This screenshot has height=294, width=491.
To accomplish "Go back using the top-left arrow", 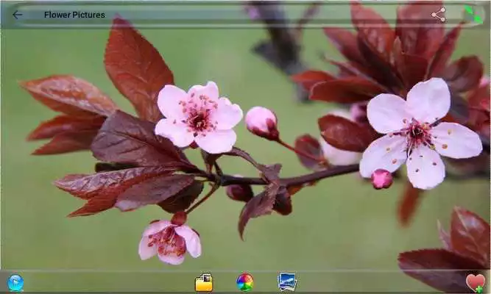I will point(17,15).
